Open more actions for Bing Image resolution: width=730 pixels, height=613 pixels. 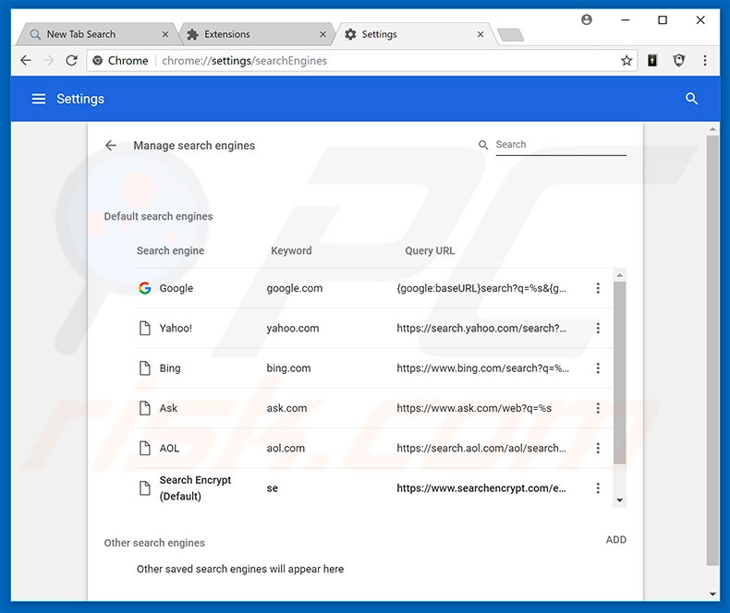(x=598, y=368)
